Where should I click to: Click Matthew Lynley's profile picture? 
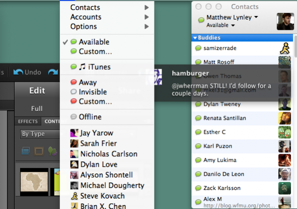(285, 22)
